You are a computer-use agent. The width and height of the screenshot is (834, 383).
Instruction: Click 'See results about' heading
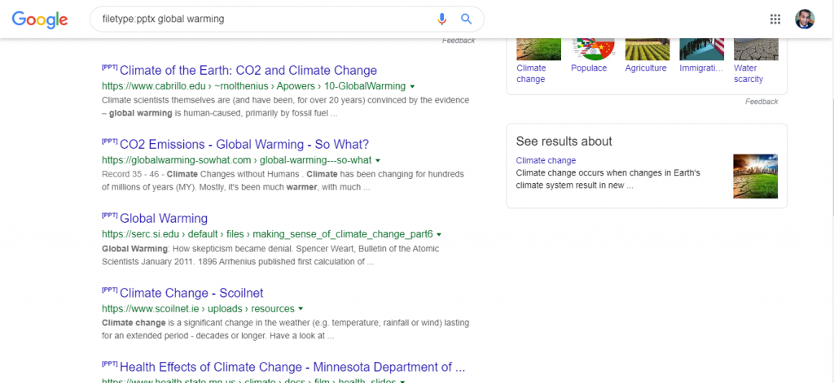coord(564,141)
